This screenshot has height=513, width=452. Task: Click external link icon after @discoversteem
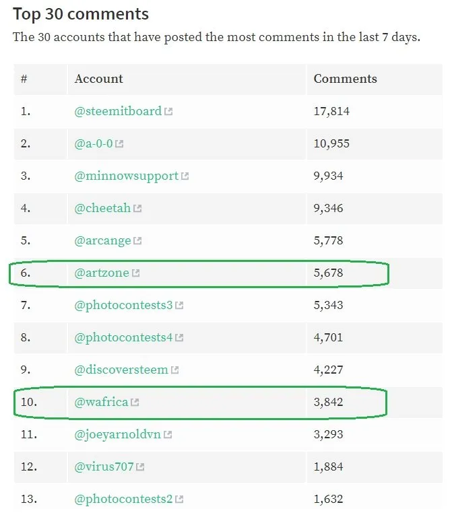(174, 370)
